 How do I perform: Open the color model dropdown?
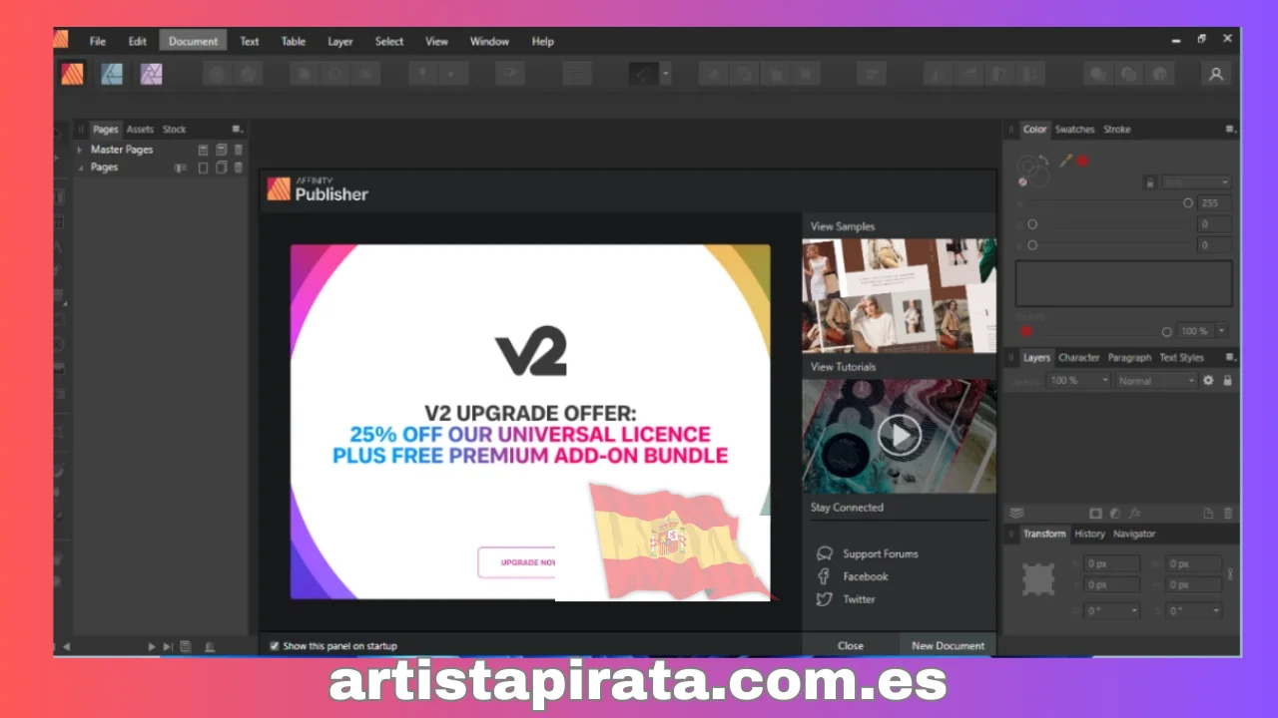click(1196, 182)
